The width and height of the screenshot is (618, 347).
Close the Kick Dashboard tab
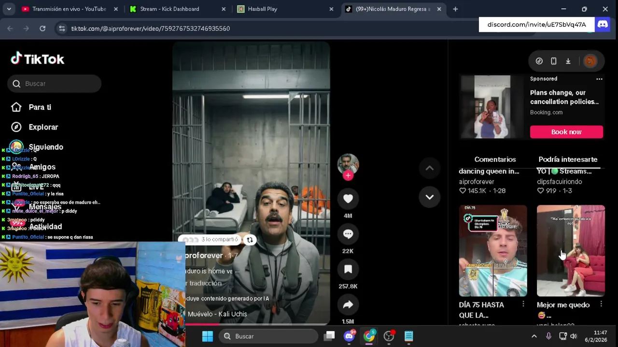tap(223, 9)
